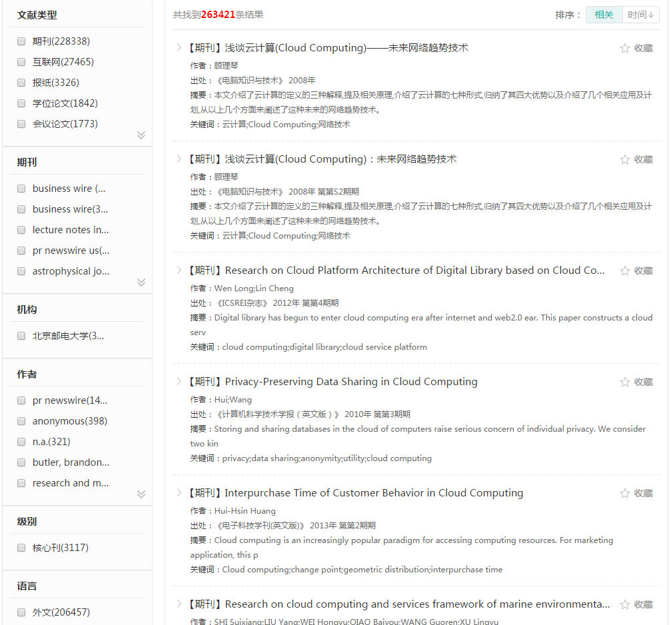Screen dimensions: 671x625
Task: Show more journals in 期刊 section
Action: tap(141, 283)
